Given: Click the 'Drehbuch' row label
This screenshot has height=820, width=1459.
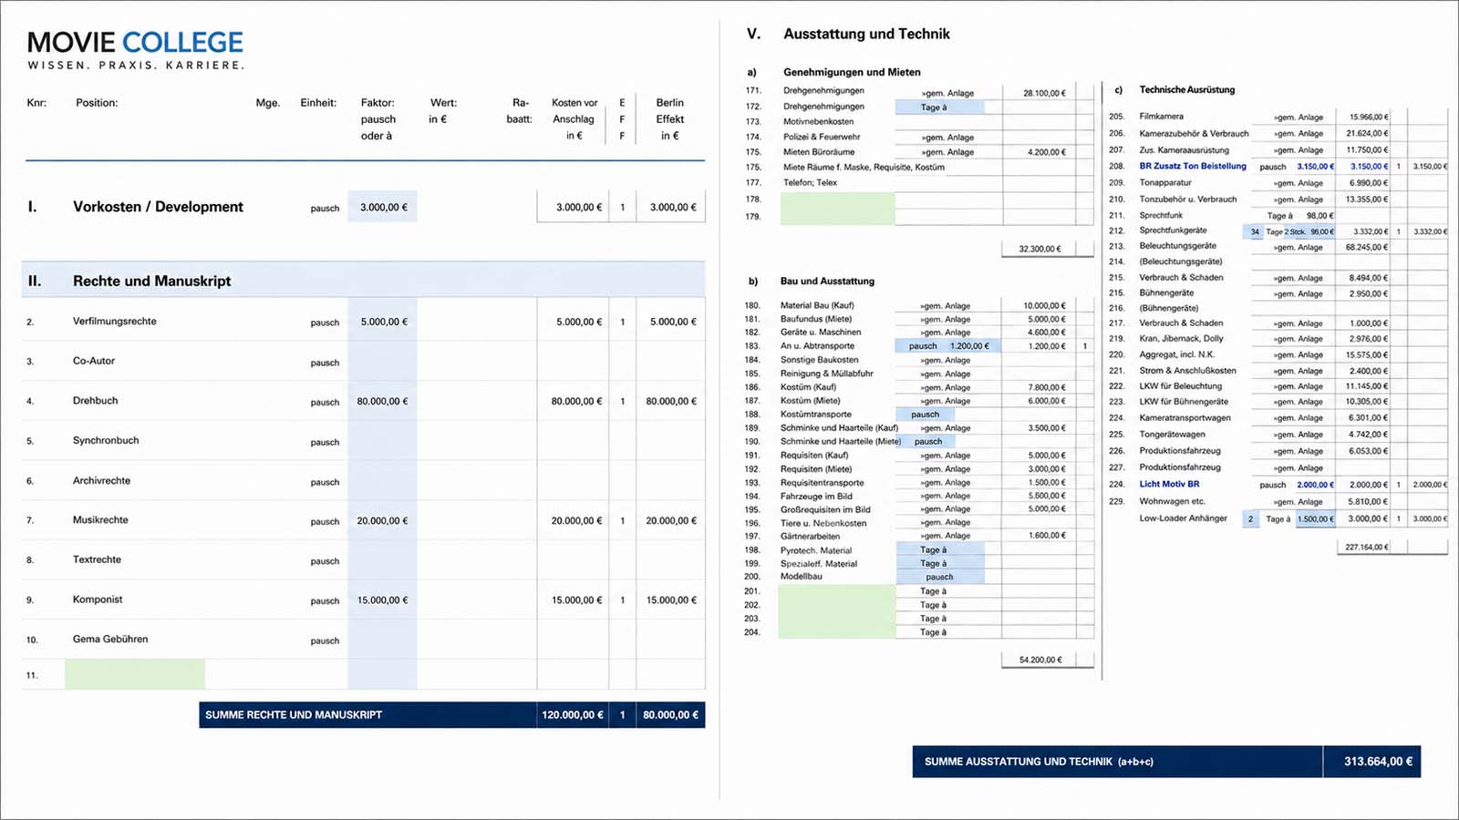Looking at the screenshot, I should (95, 401).
